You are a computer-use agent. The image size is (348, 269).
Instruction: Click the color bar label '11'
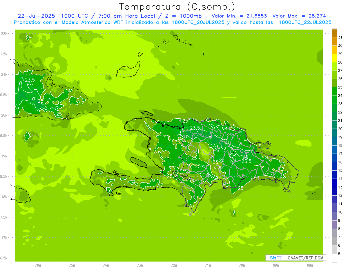point(340,204)
